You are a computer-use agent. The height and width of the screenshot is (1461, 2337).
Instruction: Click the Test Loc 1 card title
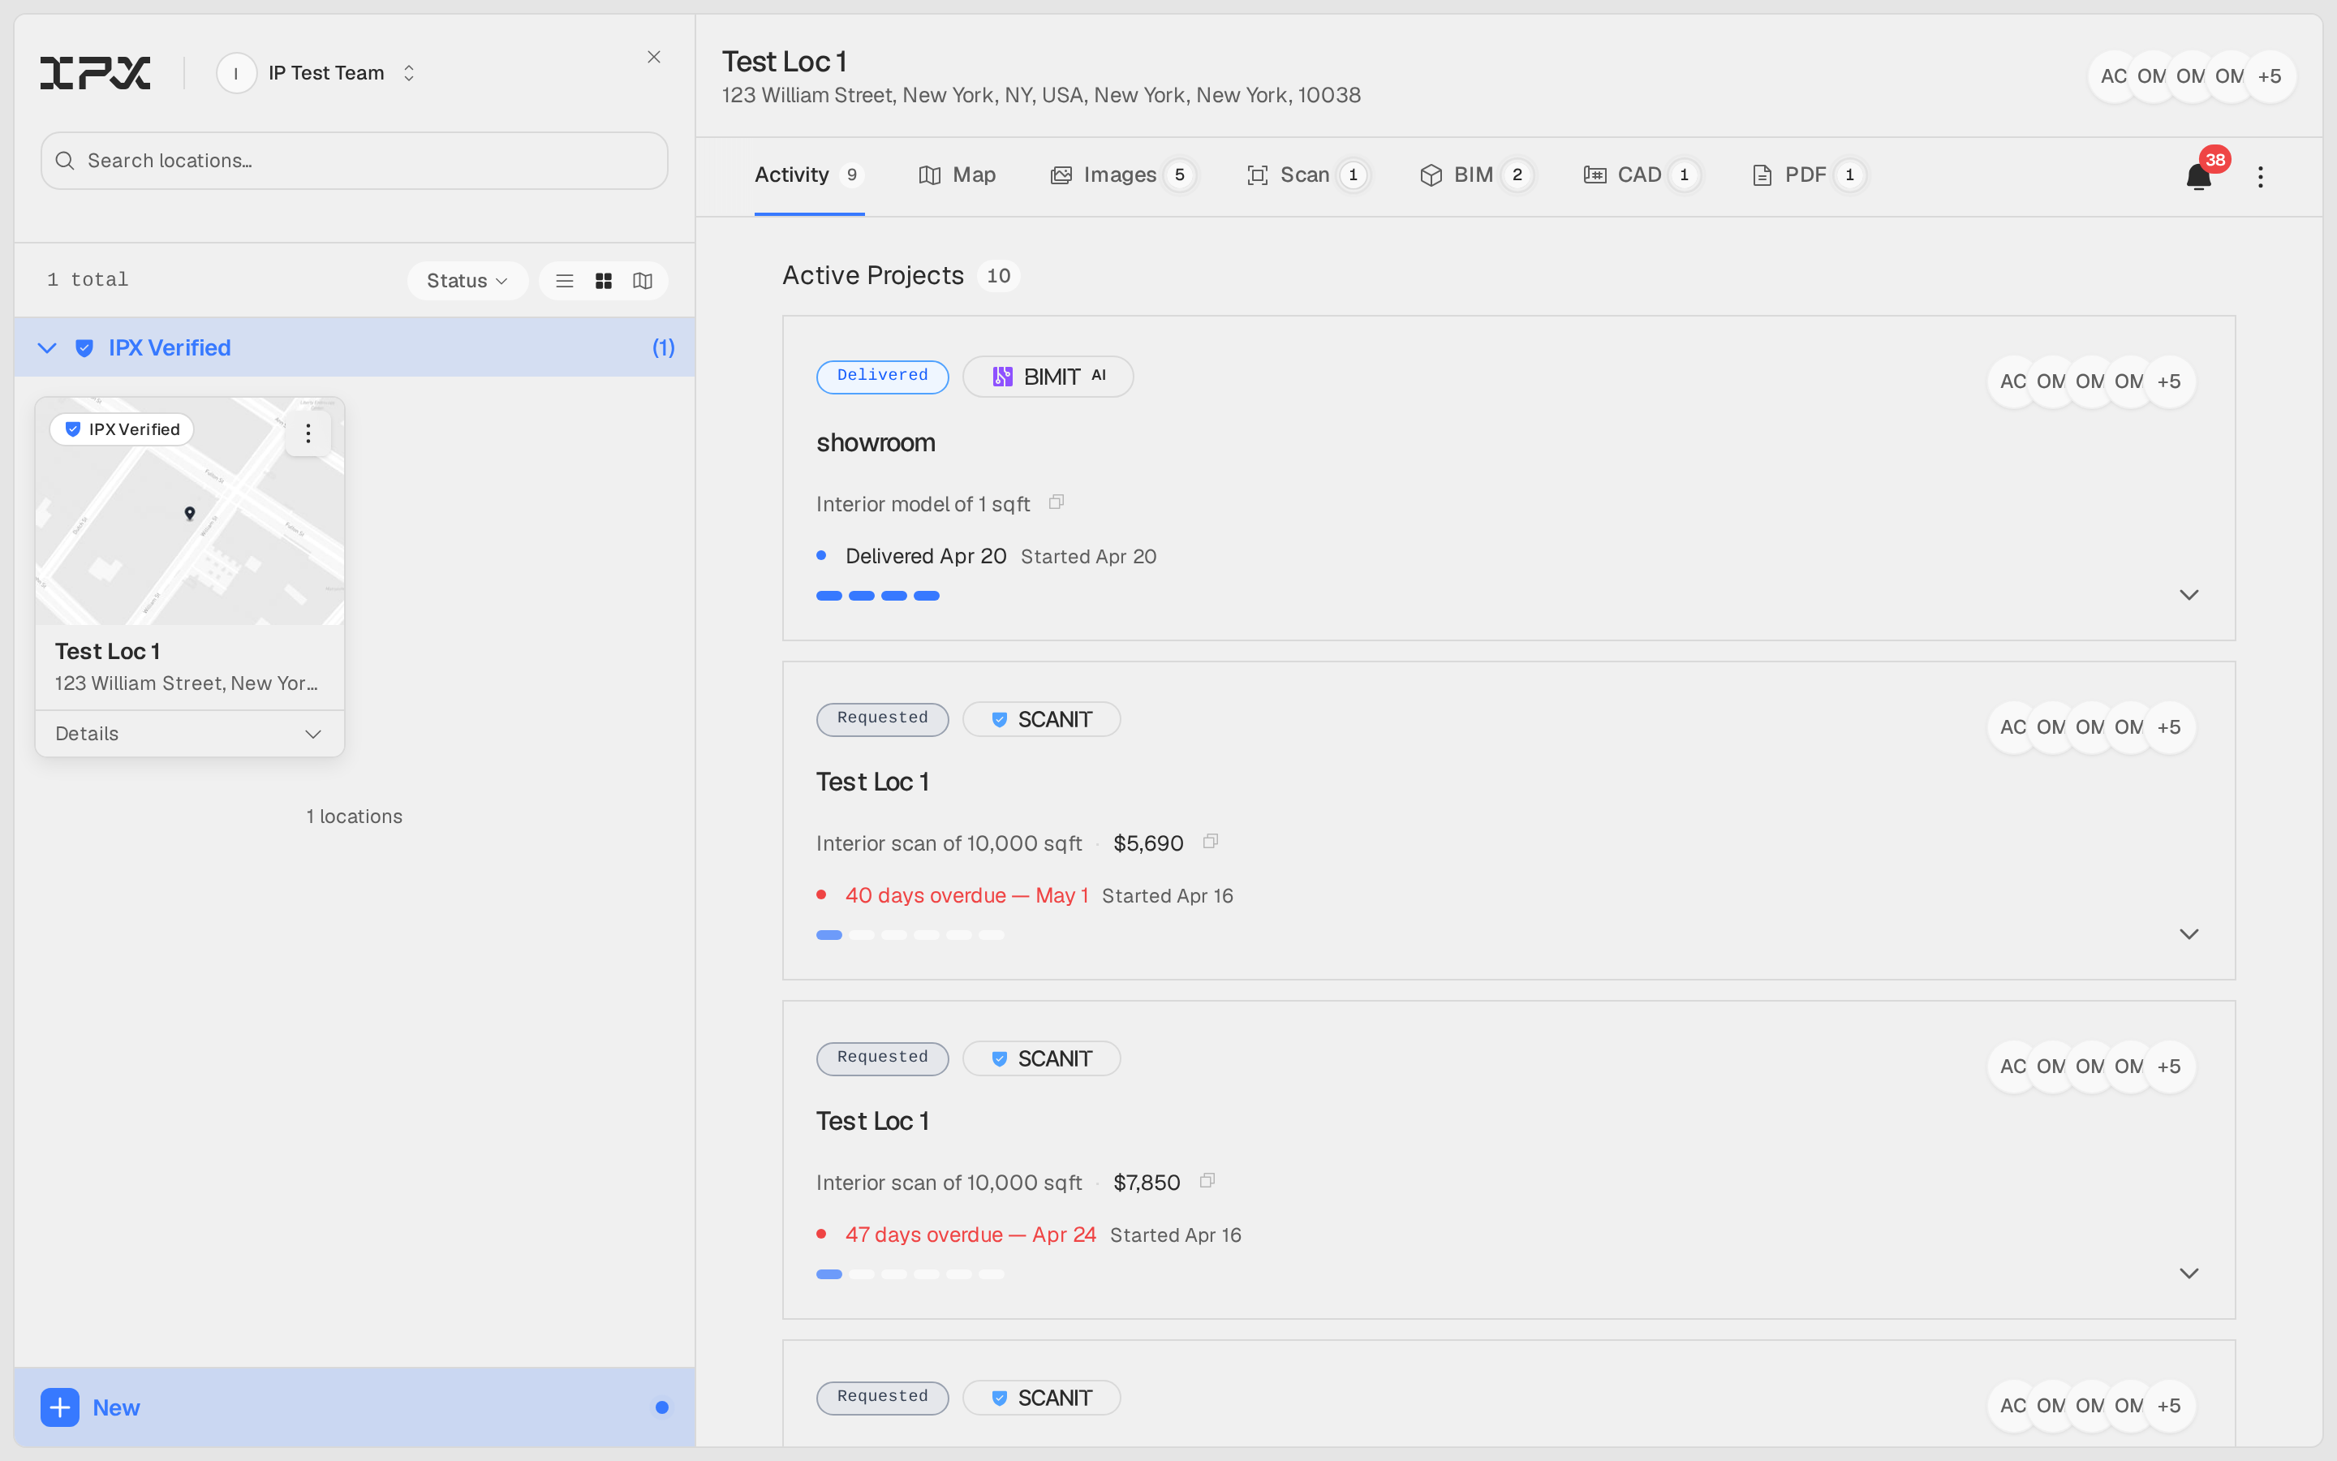[107, 651]
